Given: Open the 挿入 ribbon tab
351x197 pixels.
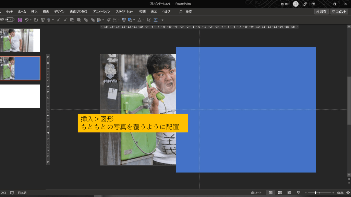Looking at the screenshot, I should coord(34,12).
